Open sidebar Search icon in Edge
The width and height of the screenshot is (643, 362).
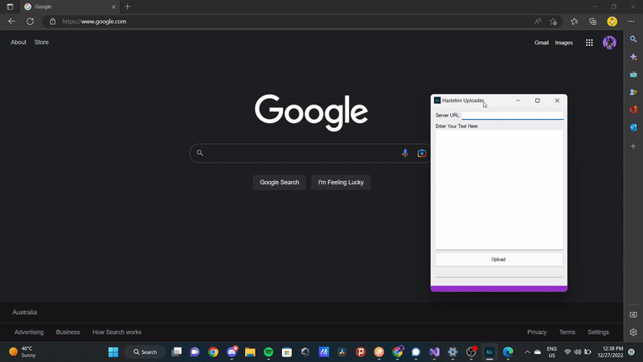point(633,39)
